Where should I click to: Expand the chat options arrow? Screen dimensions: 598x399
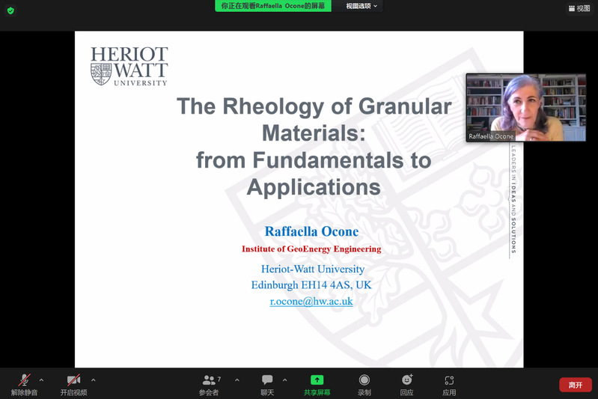[x=285, y=380]
